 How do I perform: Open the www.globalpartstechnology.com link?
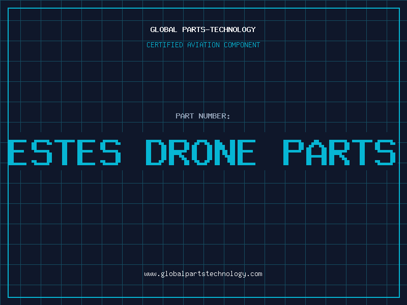(x=203, y=274)
